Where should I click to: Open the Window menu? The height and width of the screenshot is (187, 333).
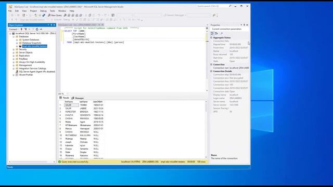62,11
